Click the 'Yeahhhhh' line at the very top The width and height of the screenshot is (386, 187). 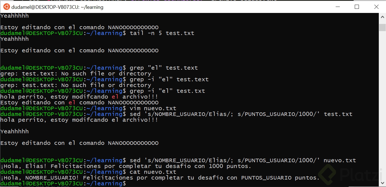pos(15,16)
